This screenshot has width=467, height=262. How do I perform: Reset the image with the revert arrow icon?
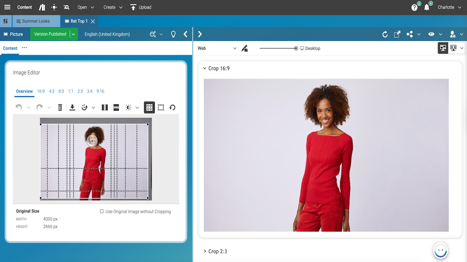pyautogui.click(x=172, y=108)
